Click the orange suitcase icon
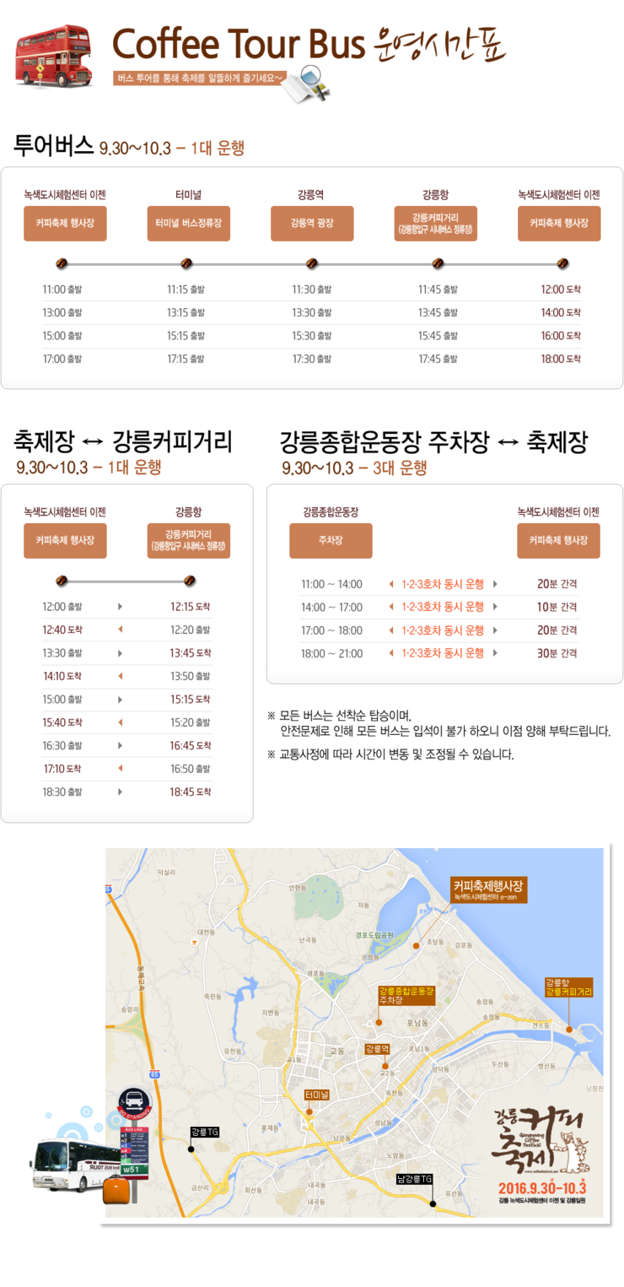Screen dimensions: 624x1287 pyautogui.click(x=117, y=1190)
